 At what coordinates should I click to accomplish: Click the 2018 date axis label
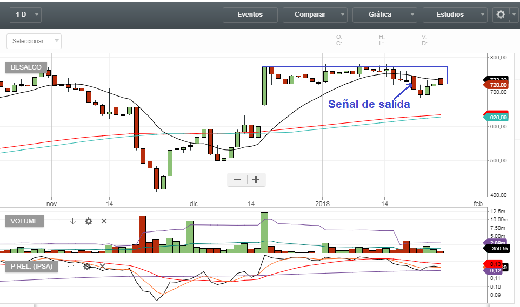(x=322, y=203)
